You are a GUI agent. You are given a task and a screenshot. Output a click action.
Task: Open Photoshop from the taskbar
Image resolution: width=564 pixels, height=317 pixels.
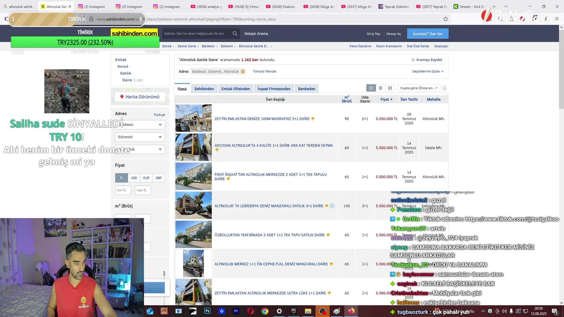[x=207, y=311]
